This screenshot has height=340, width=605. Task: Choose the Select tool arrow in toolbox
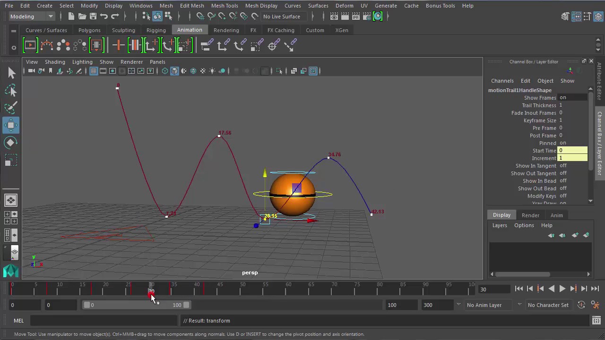coord(11,73)
